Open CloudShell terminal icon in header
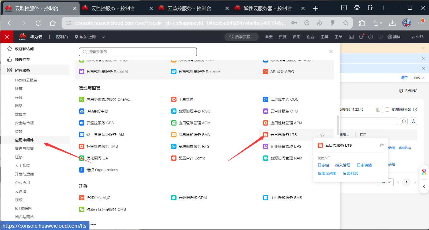 (x=351, y=37)
